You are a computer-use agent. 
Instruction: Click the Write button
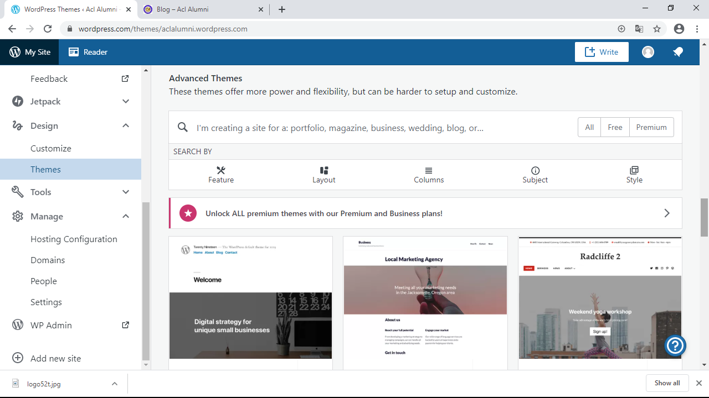(x=602, y=52)
